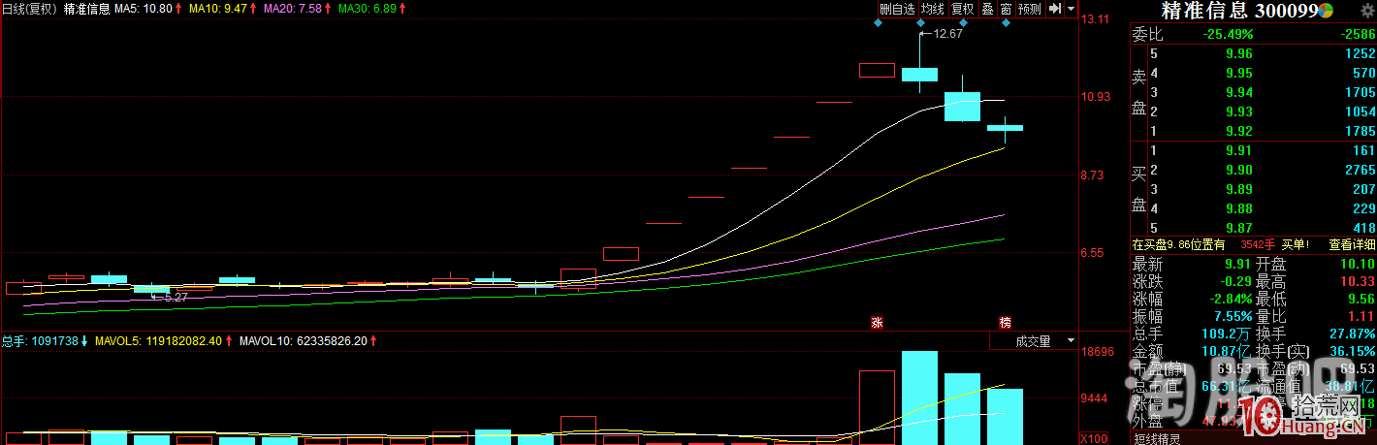1377x445 pixels.
Task: Open the chart toolbar dropdown arrow
Action: (x=1071, y=9)
